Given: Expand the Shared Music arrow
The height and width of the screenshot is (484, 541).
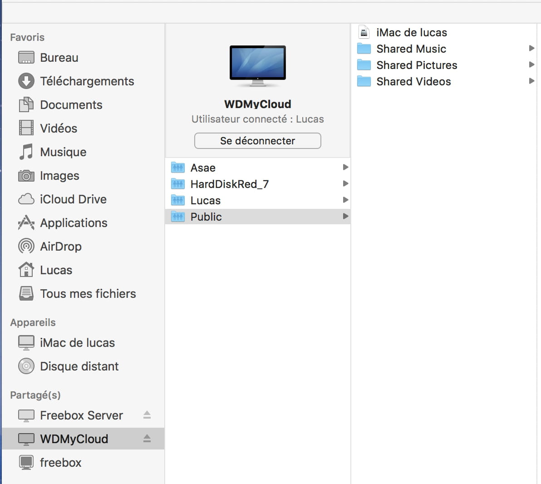Looking at the screenshot, I should [x=531, y=48].
